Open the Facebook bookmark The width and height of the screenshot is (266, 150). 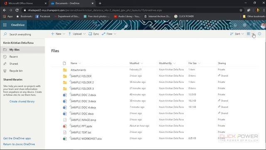[x=43, y=16]
